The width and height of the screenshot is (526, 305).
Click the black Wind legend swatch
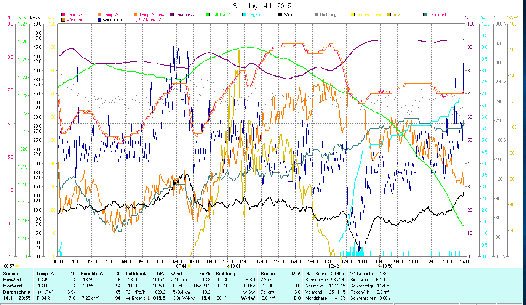point(280,15)
